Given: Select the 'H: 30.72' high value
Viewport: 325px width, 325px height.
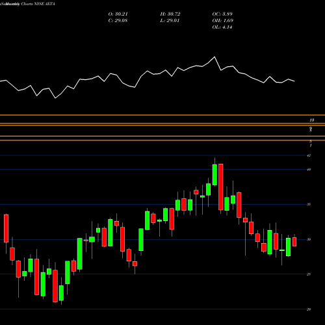Looking at the screenshot, I should [170, 14].
